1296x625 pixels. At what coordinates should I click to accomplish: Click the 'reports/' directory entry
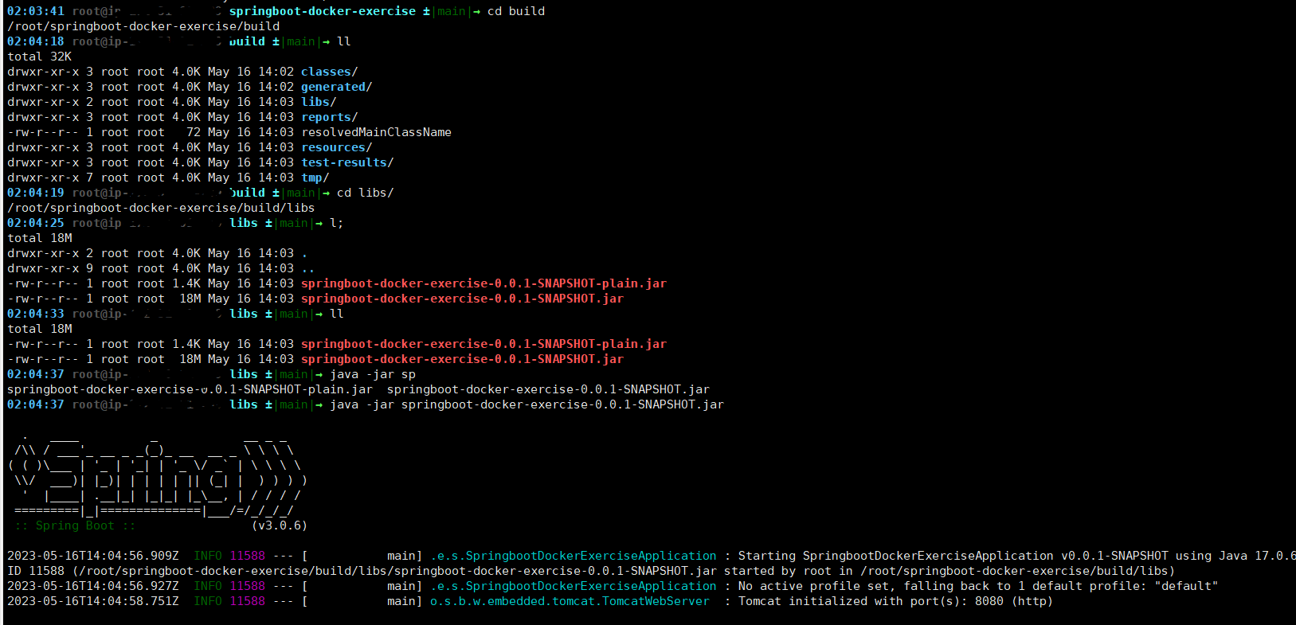coord(329,117)
